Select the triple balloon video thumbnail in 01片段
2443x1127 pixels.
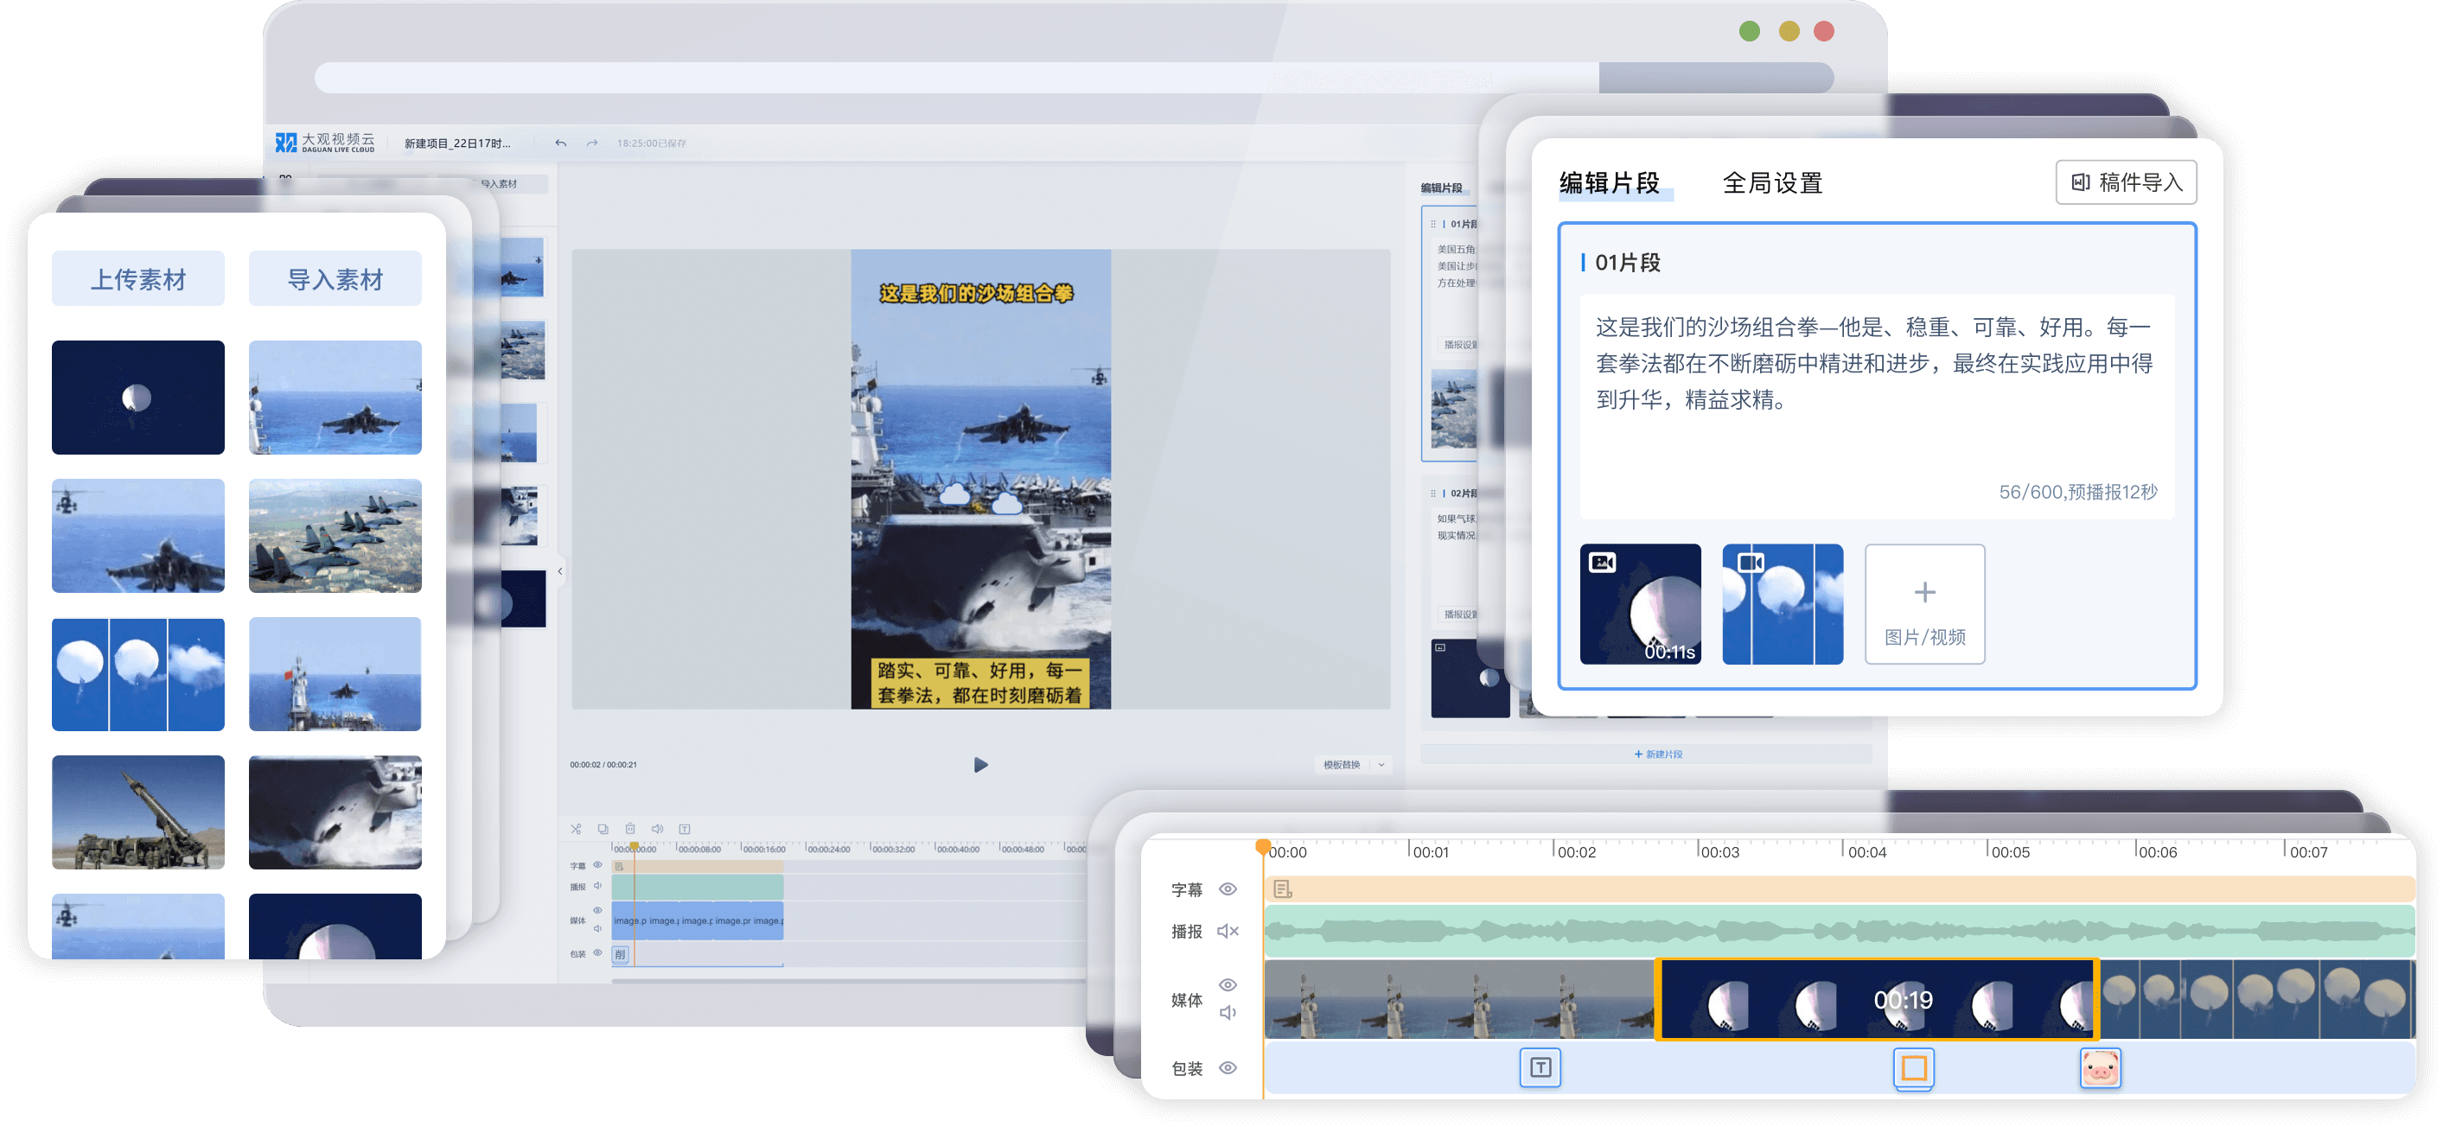(1782, 604)
